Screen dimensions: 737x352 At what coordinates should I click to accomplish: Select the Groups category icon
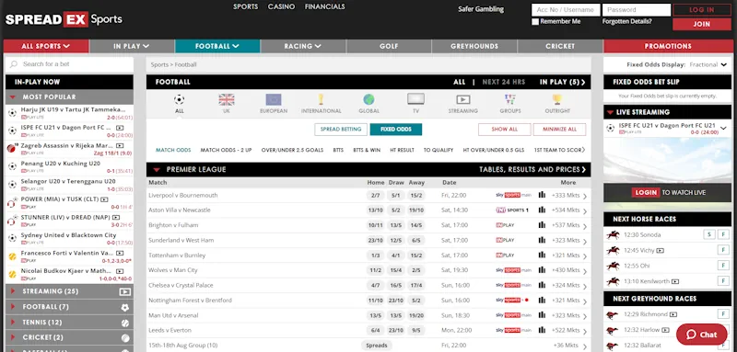click(x=510, y=99)
